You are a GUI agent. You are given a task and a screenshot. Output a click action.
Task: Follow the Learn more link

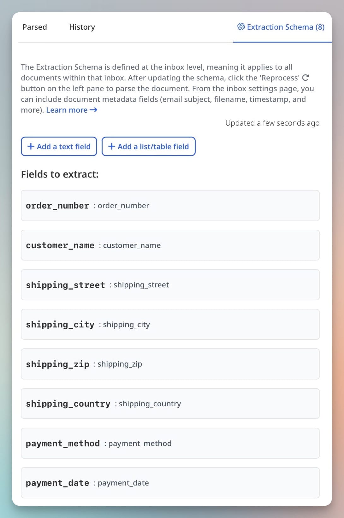tap(67, 110)
